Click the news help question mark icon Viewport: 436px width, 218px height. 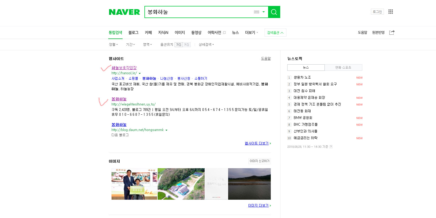(x=331, y=147)
